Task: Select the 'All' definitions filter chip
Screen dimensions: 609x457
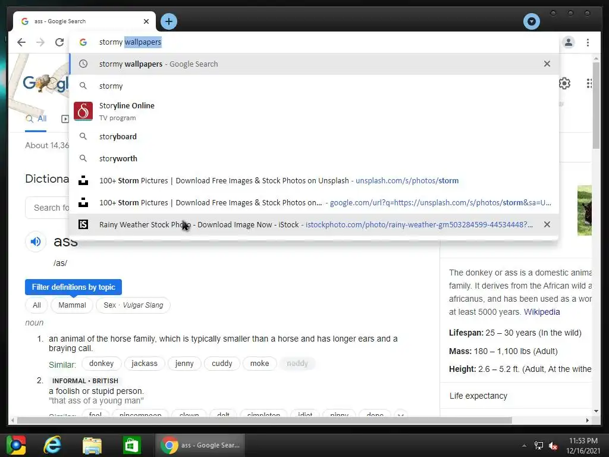Action: (x=36, y=305)
